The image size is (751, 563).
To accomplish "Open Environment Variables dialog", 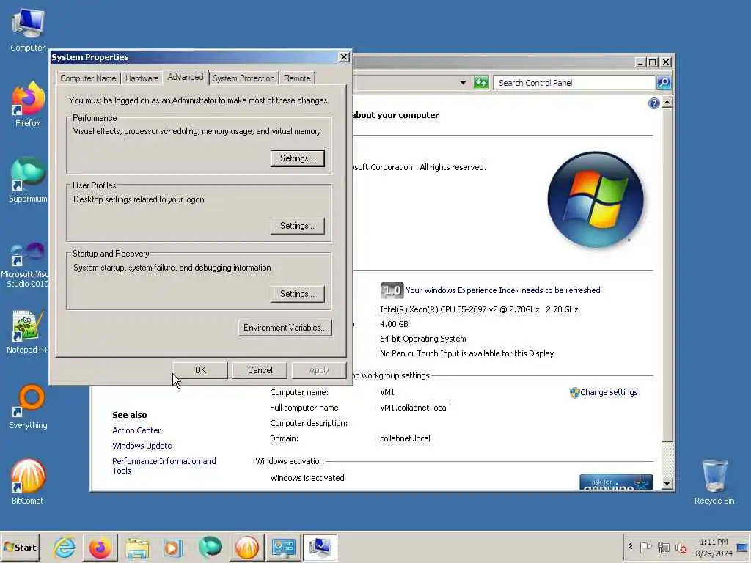I will click(x=285, y=328).
